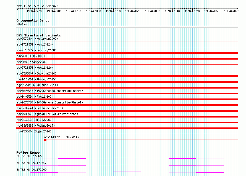Click the thick red bar under nsv4089078
The height and width of the screenshot is (176, 246).
(127, 117)
